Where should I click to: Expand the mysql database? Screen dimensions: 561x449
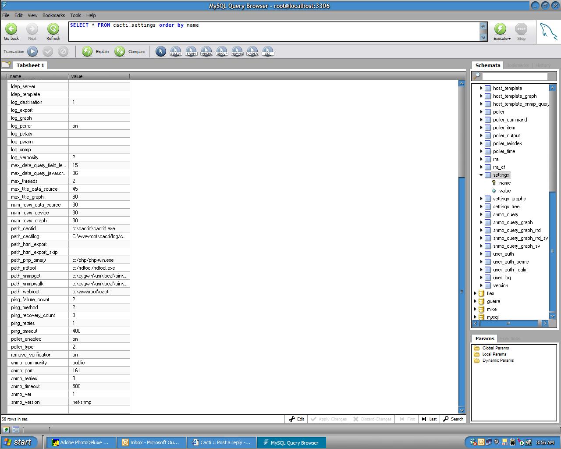pyautogui.click(x=475, y=317)
